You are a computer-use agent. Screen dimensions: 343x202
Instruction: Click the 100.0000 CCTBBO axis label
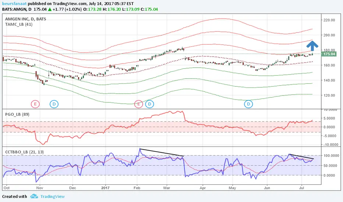[331, 156]
